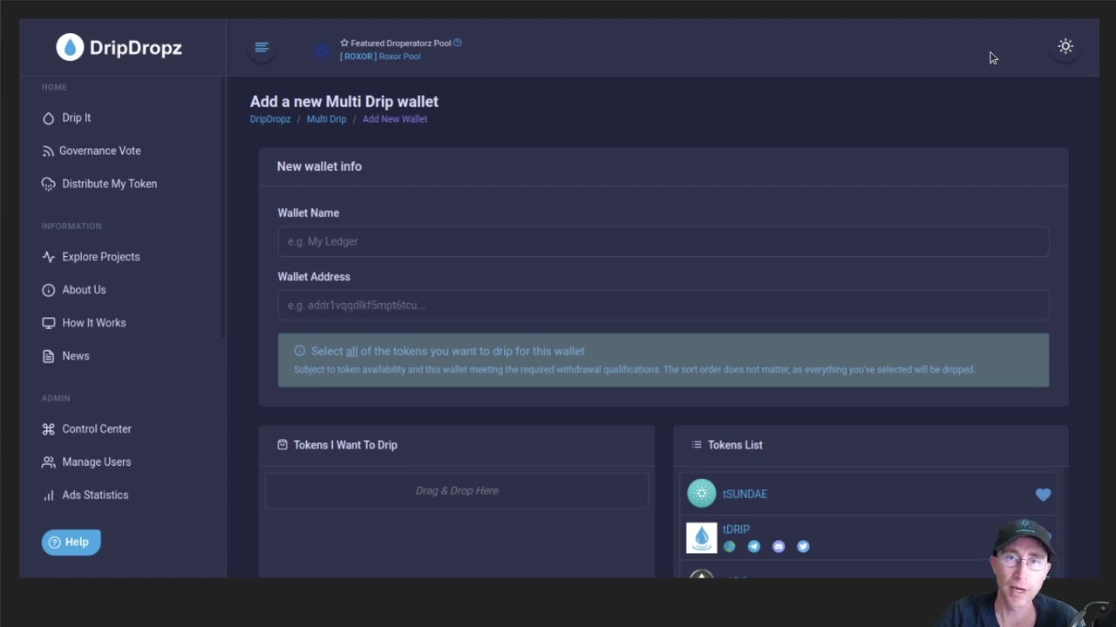Click the Drag & Drop Here area
The height and width of the screenshot is (627, 1116).
point(457,490)
